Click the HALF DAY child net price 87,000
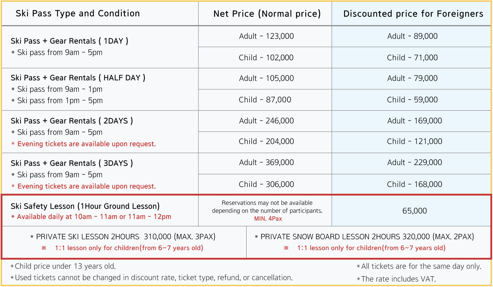Screen dimensions: 493x287 (265, 100)
